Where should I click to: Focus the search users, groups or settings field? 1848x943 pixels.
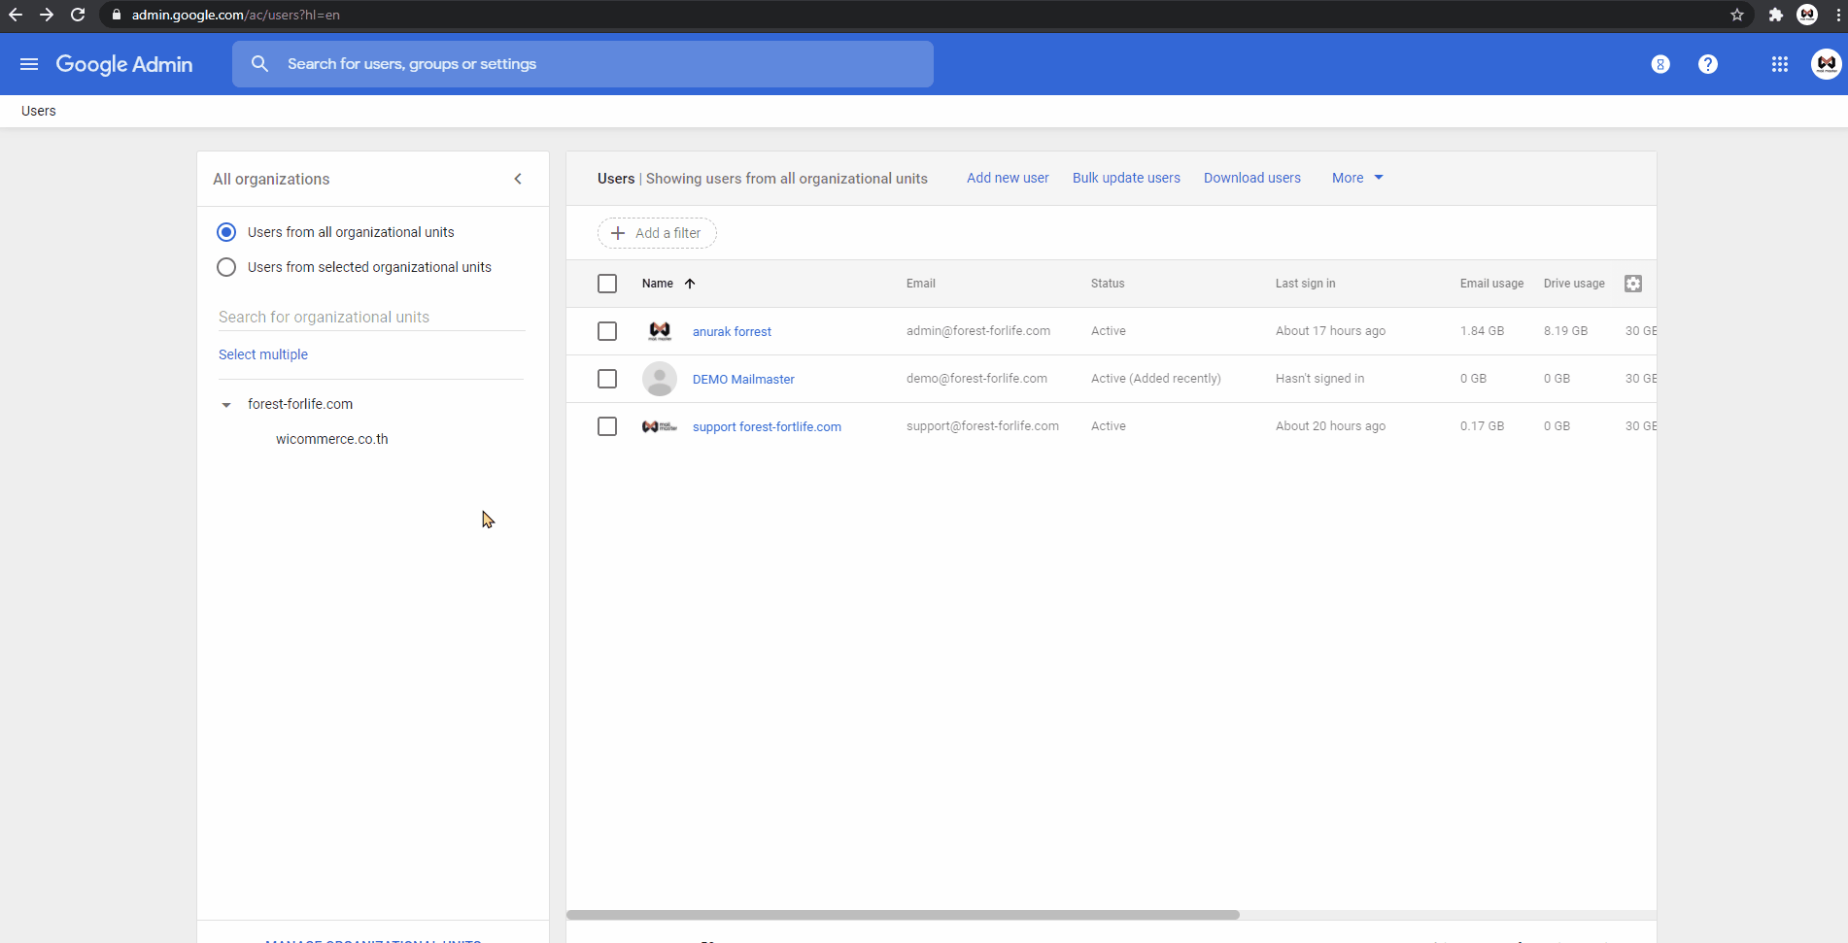583,64
